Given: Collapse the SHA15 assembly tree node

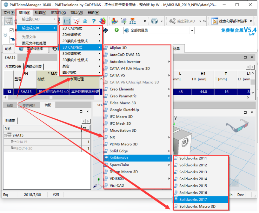Looking at the screenshot, I should pyautogui.click(x=5, y=135).
